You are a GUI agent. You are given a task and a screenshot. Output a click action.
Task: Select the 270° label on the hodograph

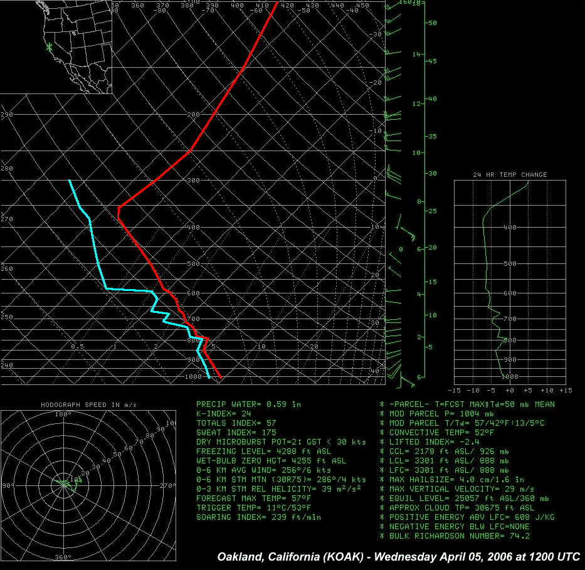(167, 486)
